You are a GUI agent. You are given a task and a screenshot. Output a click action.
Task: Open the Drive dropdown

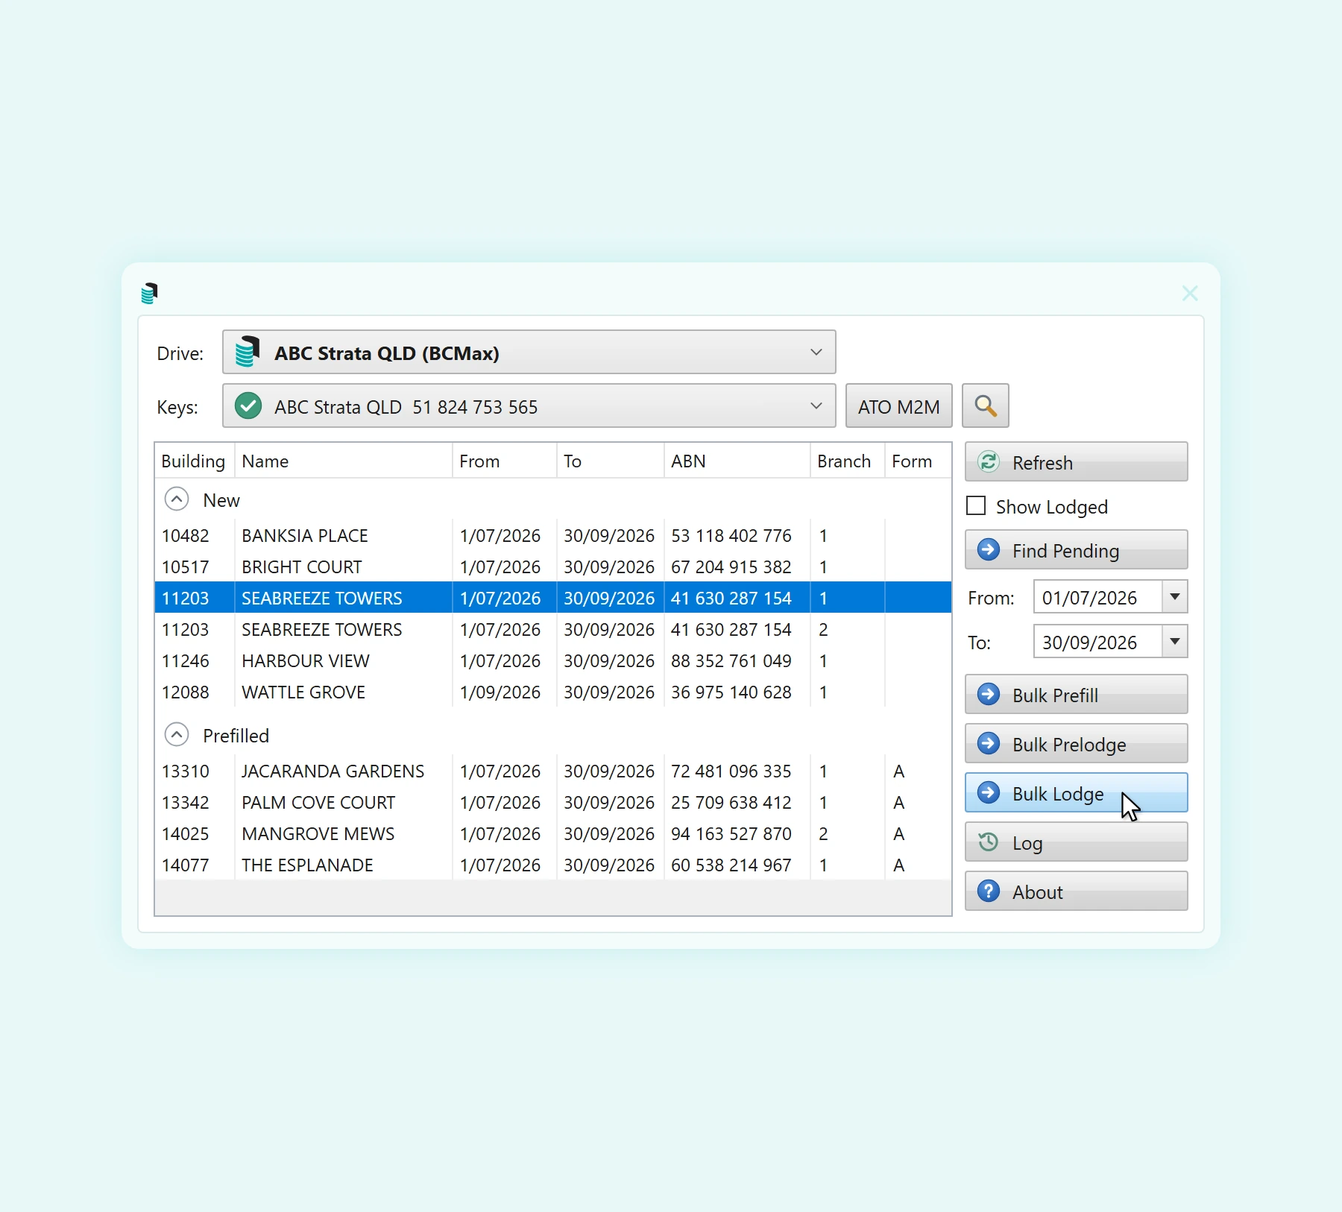click(x=529, y=353)
